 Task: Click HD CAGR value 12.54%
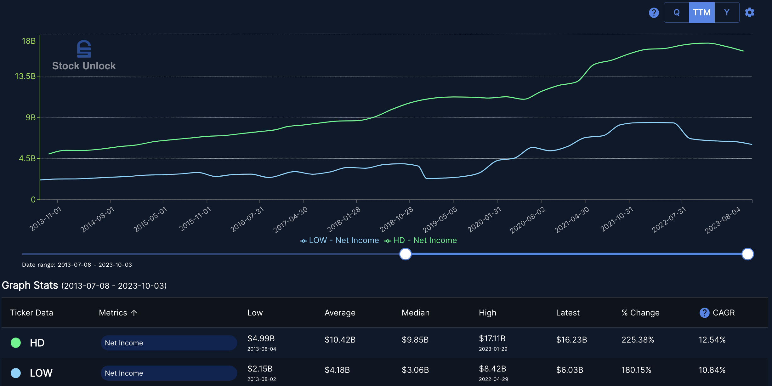click(712, 340)
